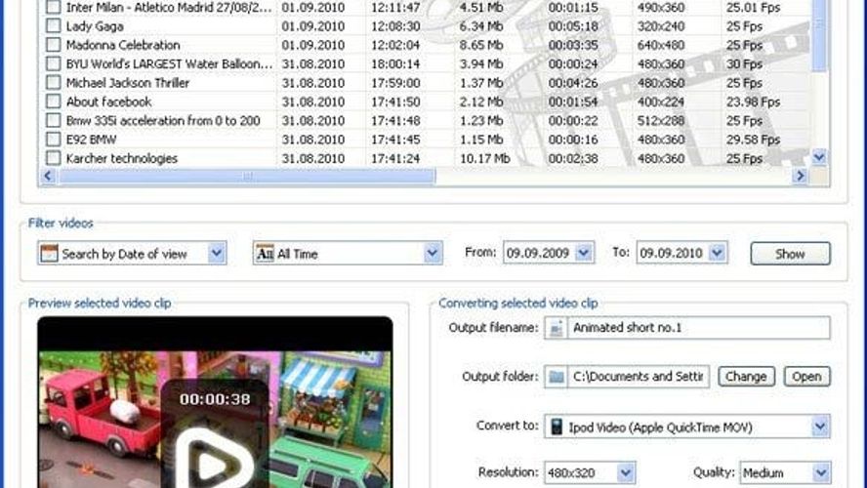Tick the About facebook checkbox
The height and width of the screenshot is (488, 867).
[x=53, y=102]
